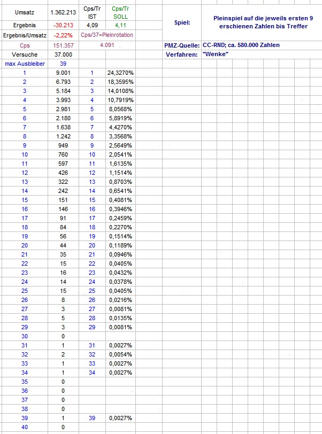
Task: Click blue row number 36
Action: click(x=25, y=391)
